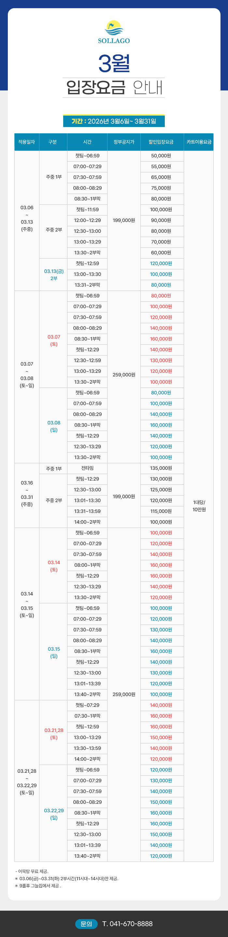Select the 03.07 (토) Saturday cell
This screenshot has width=228, height=937.
(x=54, y=340)
